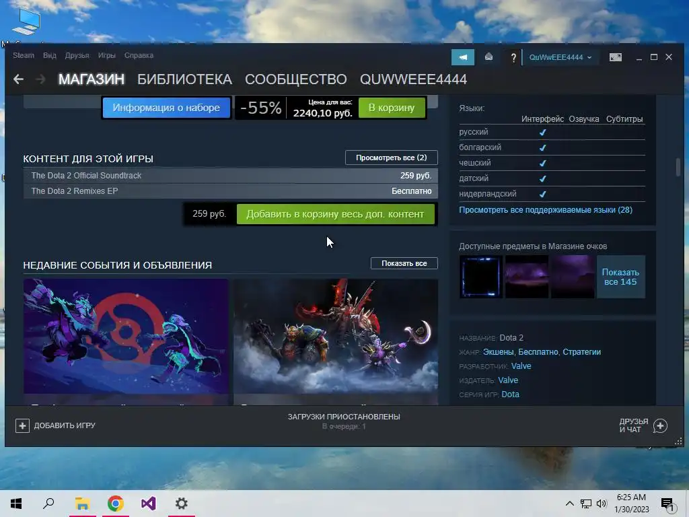Screen dimensions: 689x517
Task: Open the Steam announcements megaphone icon
Action: click(463, 57)
